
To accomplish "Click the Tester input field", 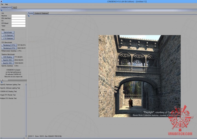I will 19,26.
